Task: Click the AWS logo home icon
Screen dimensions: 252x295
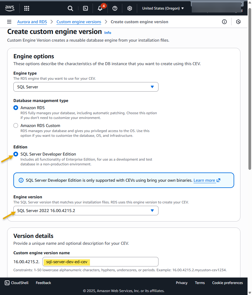Action: (x=9, y=8)
